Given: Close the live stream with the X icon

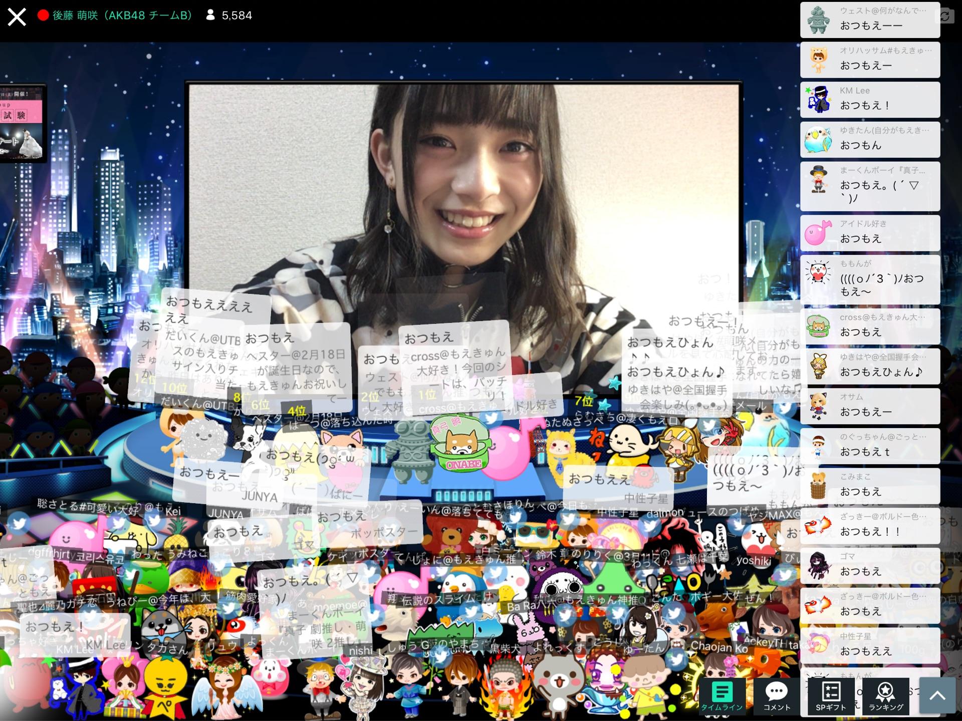Looking at the screenshot, I should click(17, 17).
